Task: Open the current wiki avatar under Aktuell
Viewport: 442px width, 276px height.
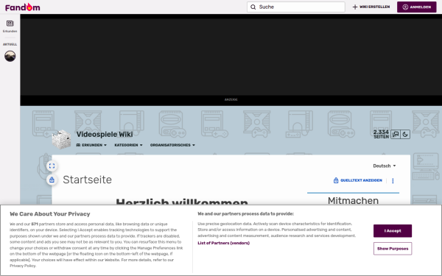Action: click(10, 56)
